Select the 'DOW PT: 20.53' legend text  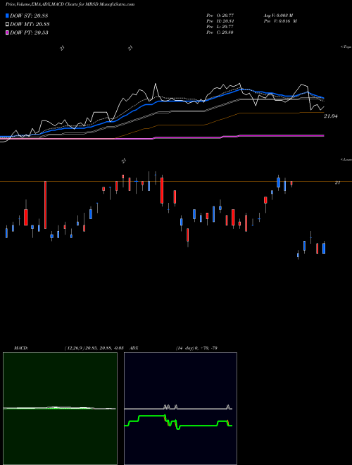[29, 32]
